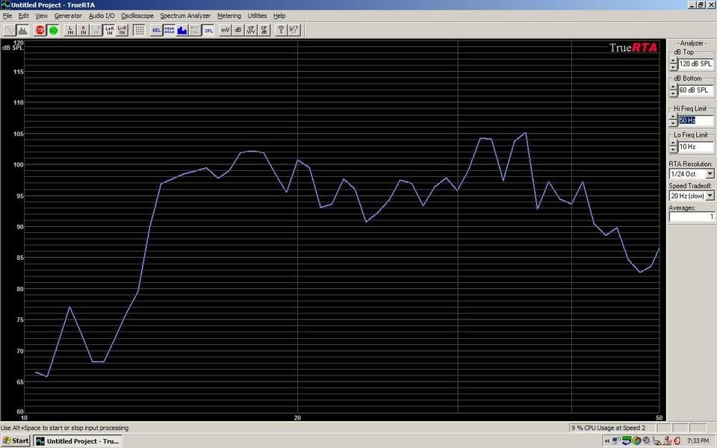Open the Edit menu
717x448 pixels.
[x=23, y=16]
